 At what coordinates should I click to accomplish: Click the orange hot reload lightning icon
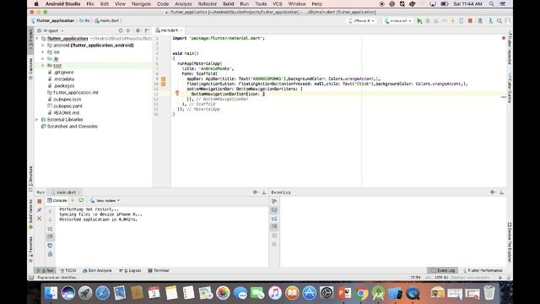coord(453,21)
